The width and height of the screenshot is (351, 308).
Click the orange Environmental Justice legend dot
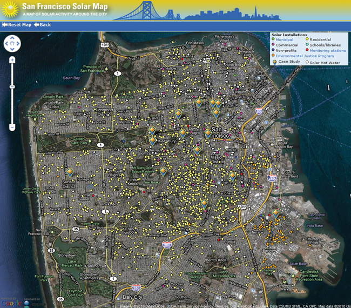(273, 55)
